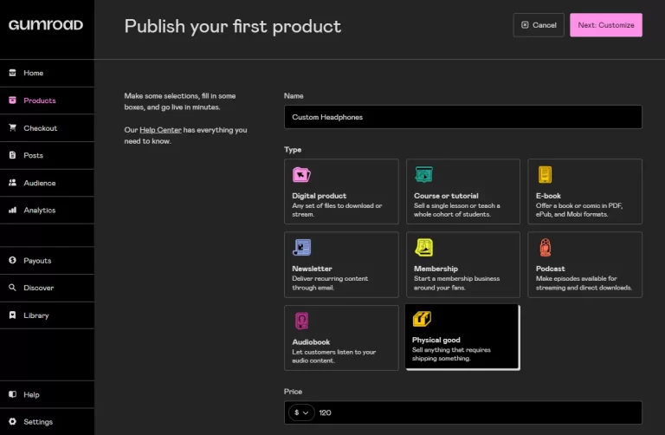Choose Course or tutorial type title

(x=446, y=196)
